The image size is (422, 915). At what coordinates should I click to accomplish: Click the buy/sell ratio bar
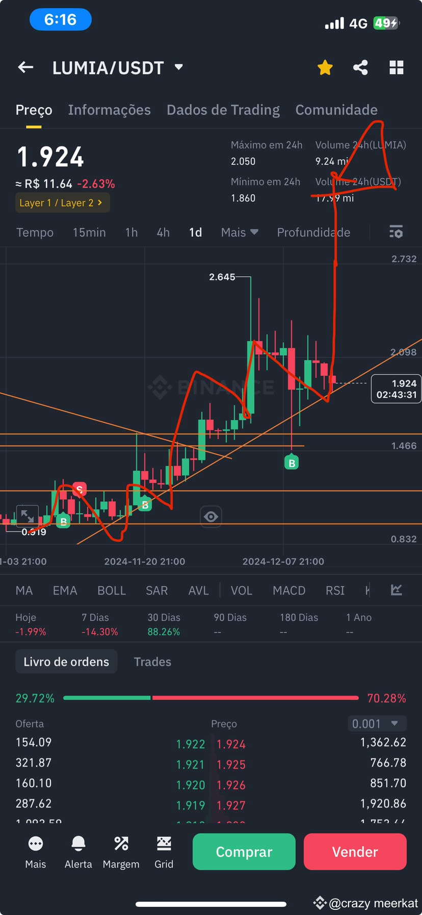[x=211, y=697]
